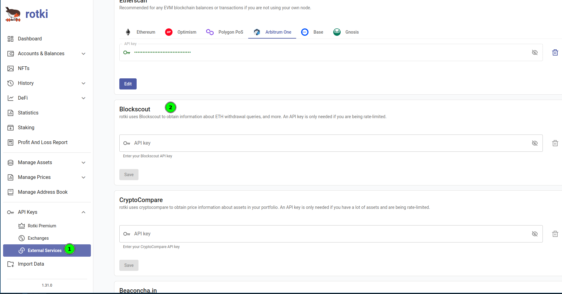The width and height of the screenshot is (562, 294).
Task: Click the Rotki Premium crown icon
Action: (x=22, y=226)
